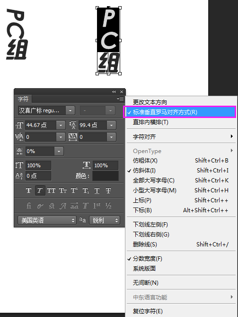The height and width of the screenshot is (317, 238).
Task: Enable Small Caps Tt style button
Action: point(63,190)
